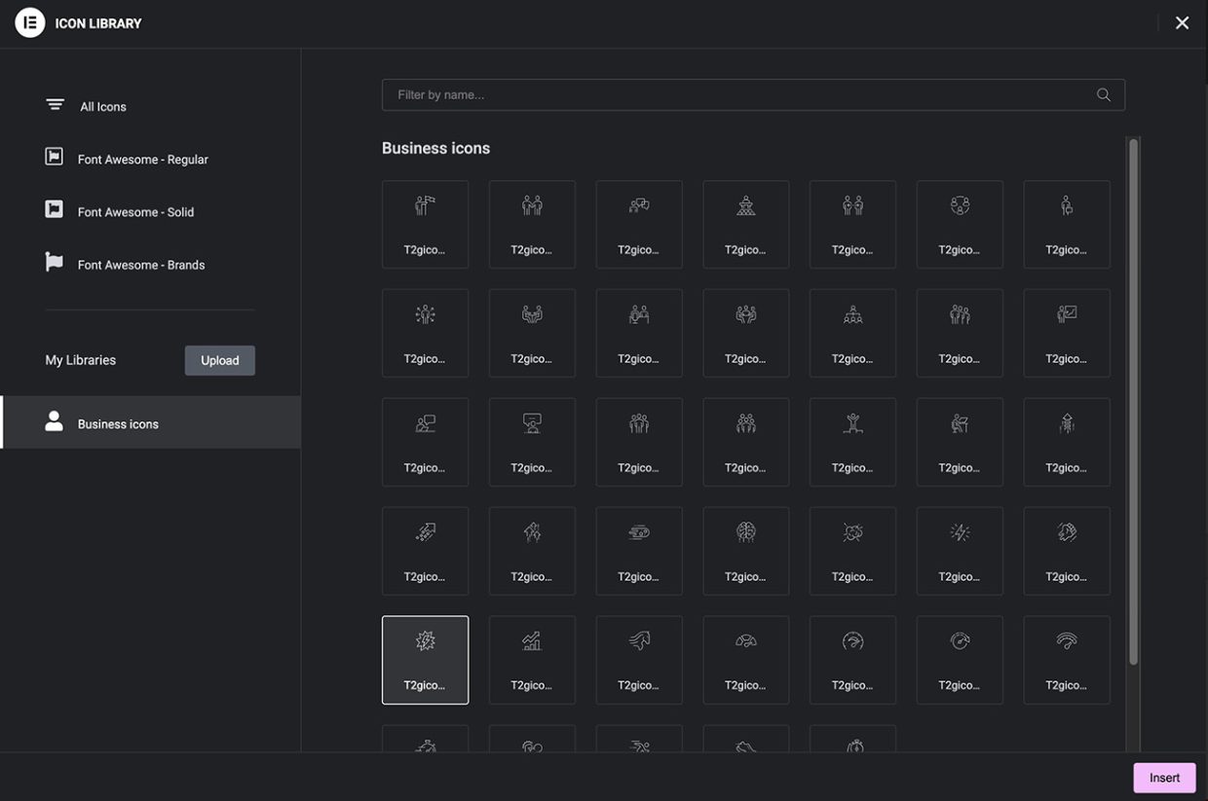Select the people pyramid icon

(x=745, y=224)
